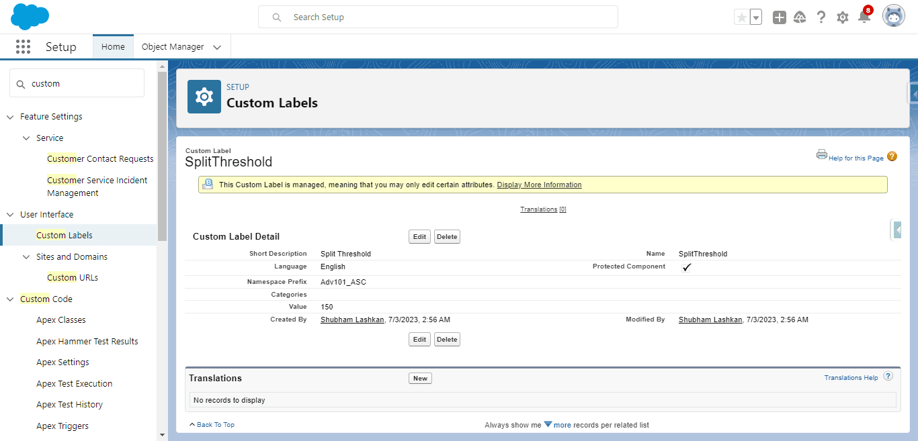This screenshot has width=918, height=441.
Task: Switch to the Home tab
Action: point(113,46)
